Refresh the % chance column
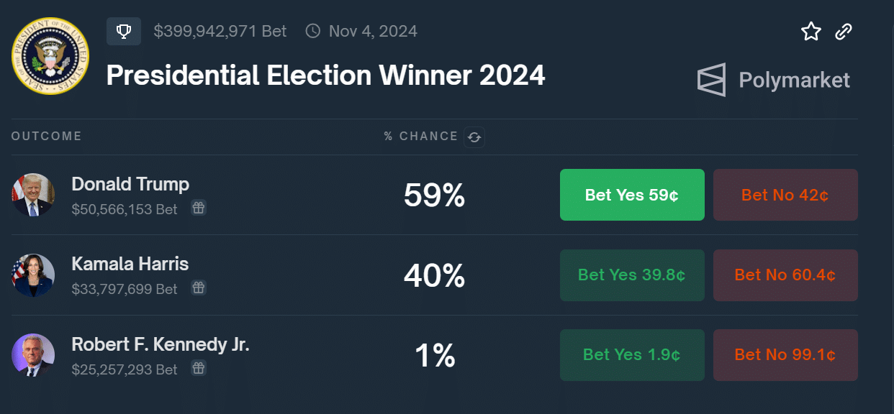This screenshot has height=414, width=894. tap(474, 137)
